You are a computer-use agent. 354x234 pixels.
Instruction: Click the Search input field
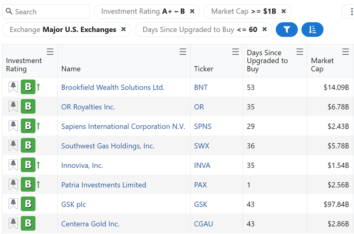(x=49, y=12)
